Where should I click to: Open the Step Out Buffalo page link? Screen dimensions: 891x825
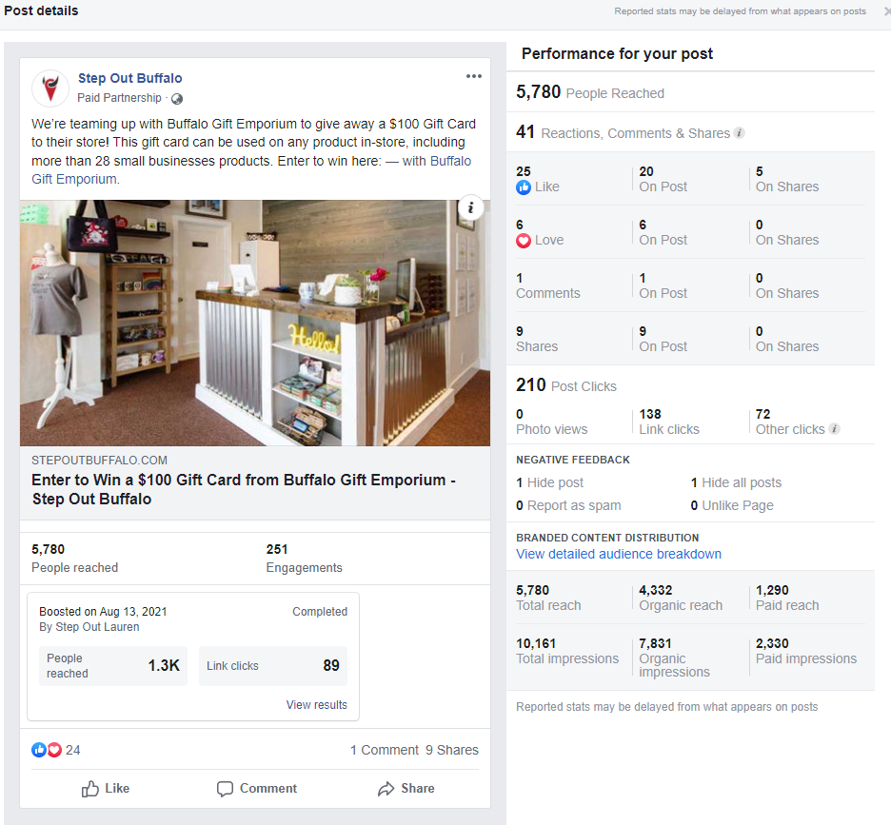pyautogui.click(x=130, y=78)
